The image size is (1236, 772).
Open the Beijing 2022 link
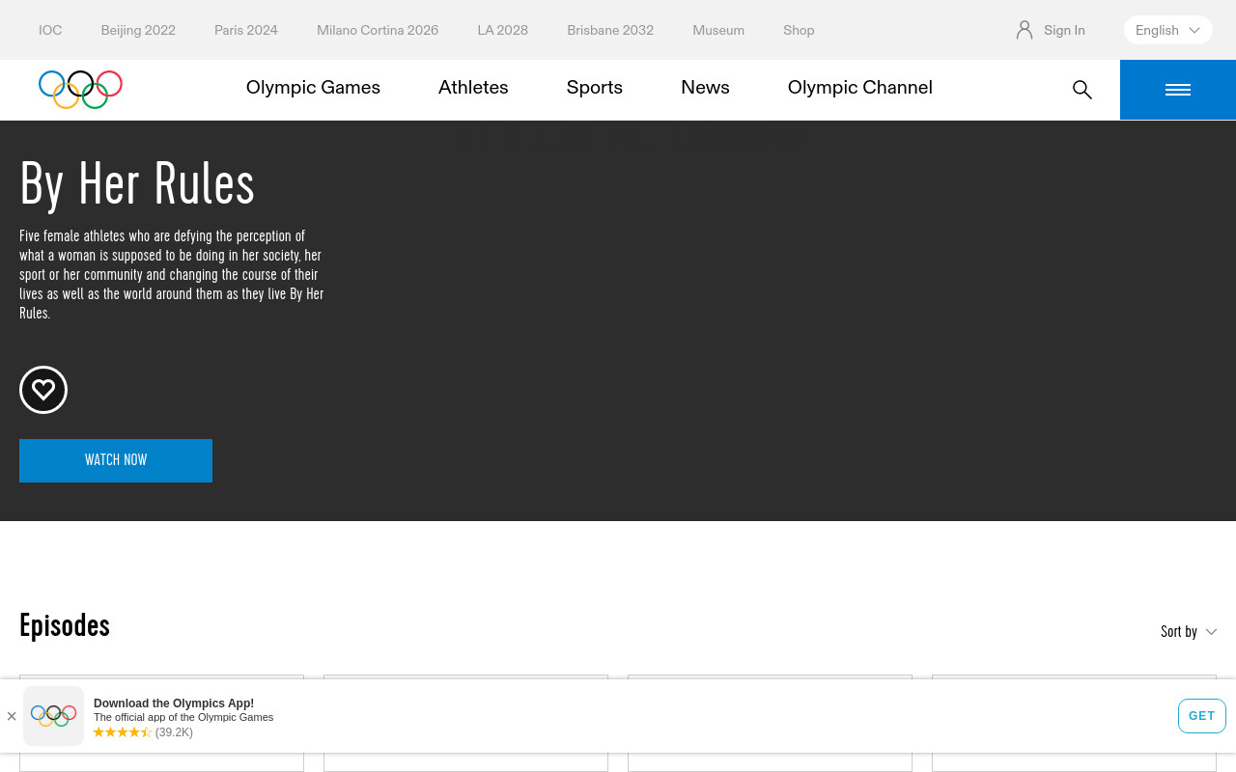coord(138,30)
